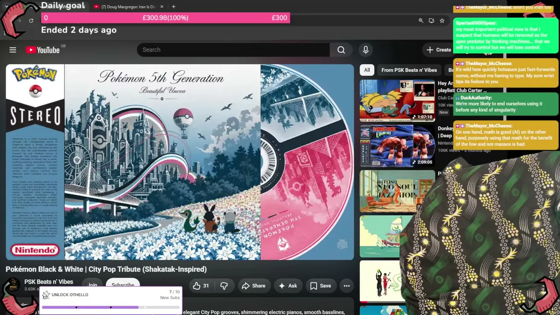Subscribe to PSK Beats n' Vibes

(122, 284)
